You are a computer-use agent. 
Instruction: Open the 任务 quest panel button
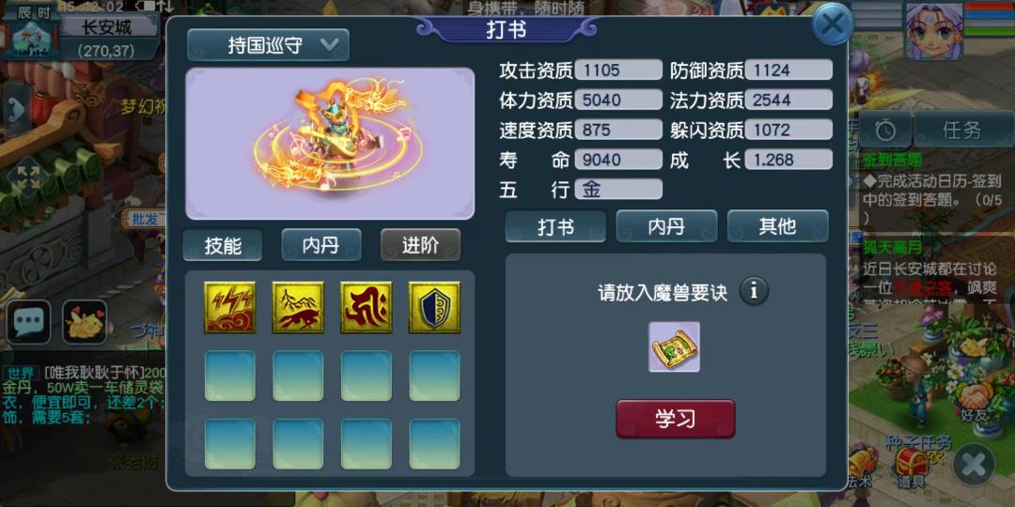(x=962, y=131)
